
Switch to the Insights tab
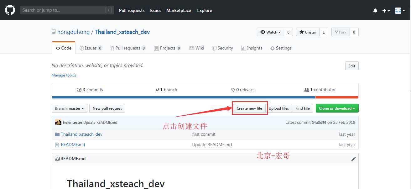click(252, 48)
